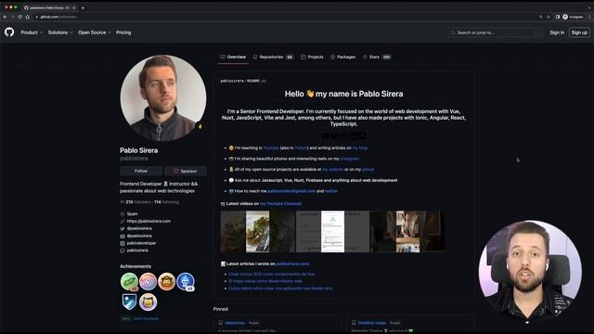Focus the Search or jump to field
Viewport: 594px width, 334px height.
495,32
